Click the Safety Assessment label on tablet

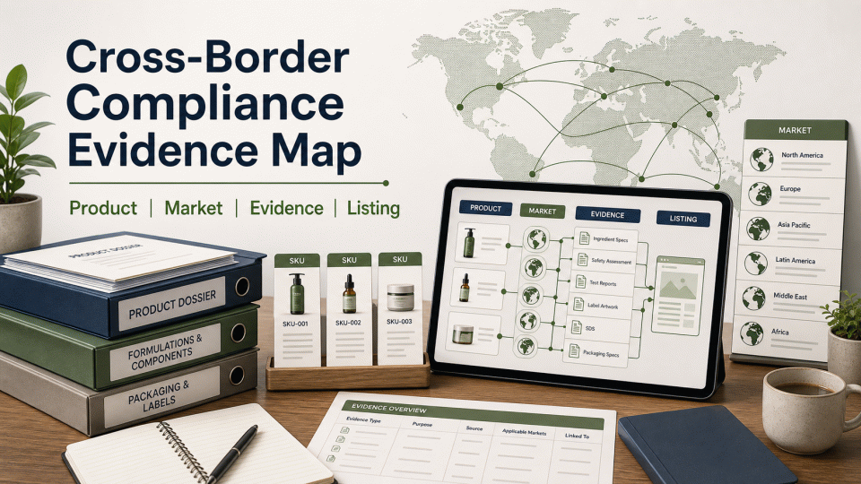[611, 262]
